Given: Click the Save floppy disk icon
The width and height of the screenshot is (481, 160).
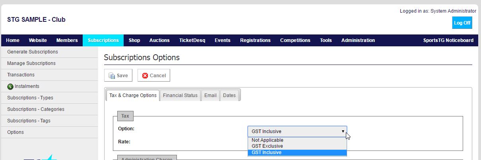Looking at the screenshot, I should click(x=112, y=76).
